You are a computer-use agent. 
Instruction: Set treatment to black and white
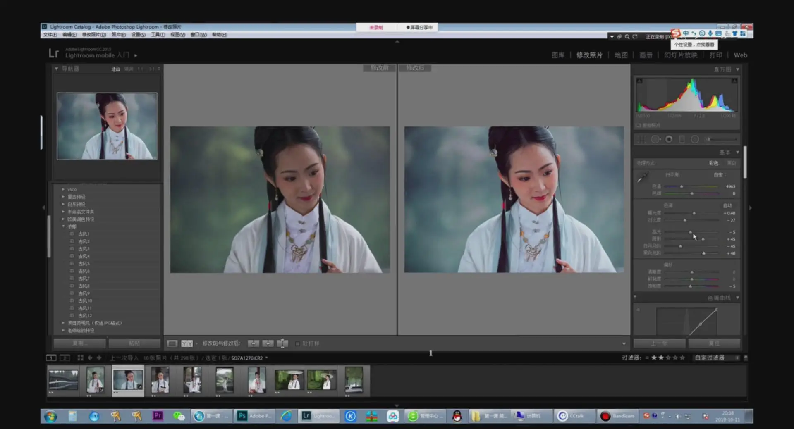click(732, 163)
